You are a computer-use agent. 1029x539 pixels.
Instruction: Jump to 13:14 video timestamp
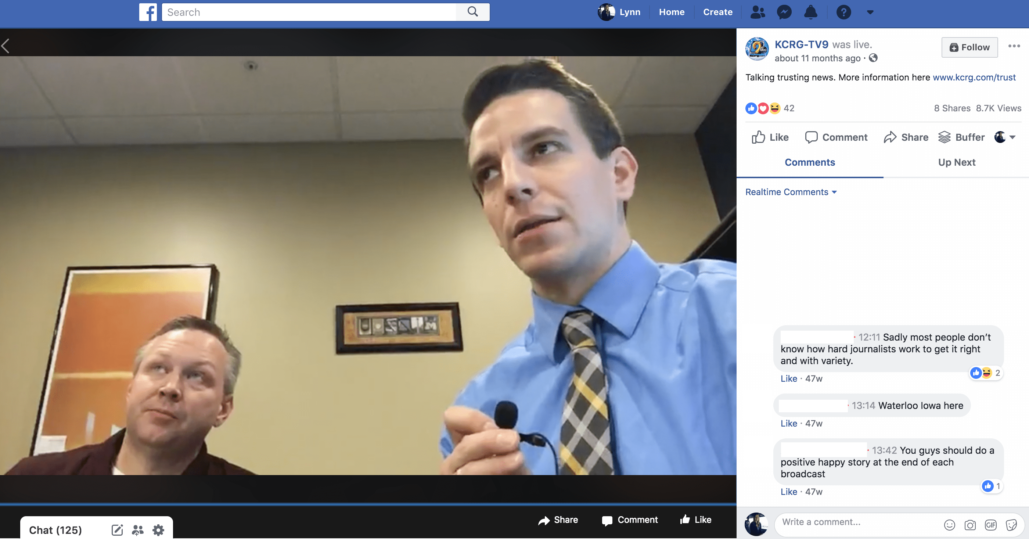point(863,406)
